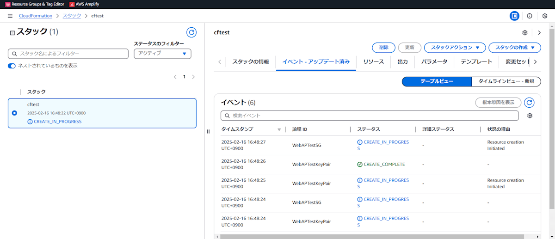Click CREATE_IN_PROGRESS status in 16:48:27 row
Screen dimensions: 555x239
coord(383,145)
